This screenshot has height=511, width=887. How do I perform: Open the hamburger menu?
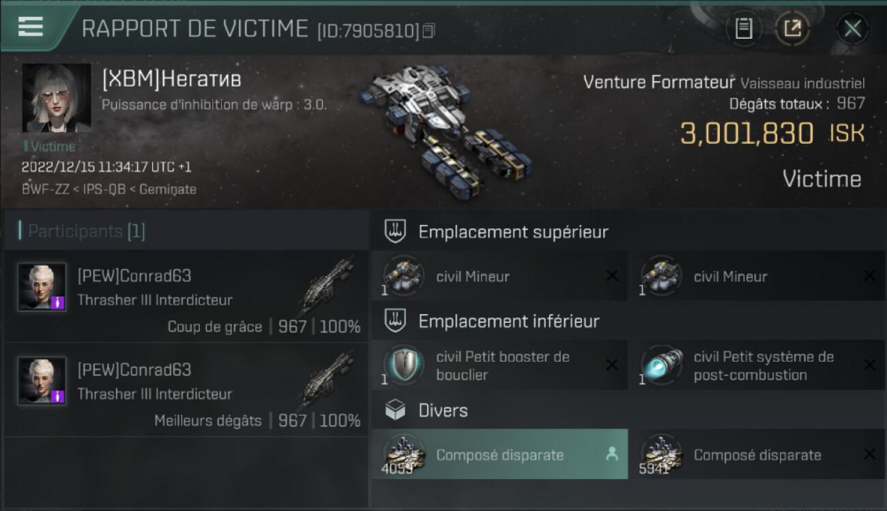[31, 27]
